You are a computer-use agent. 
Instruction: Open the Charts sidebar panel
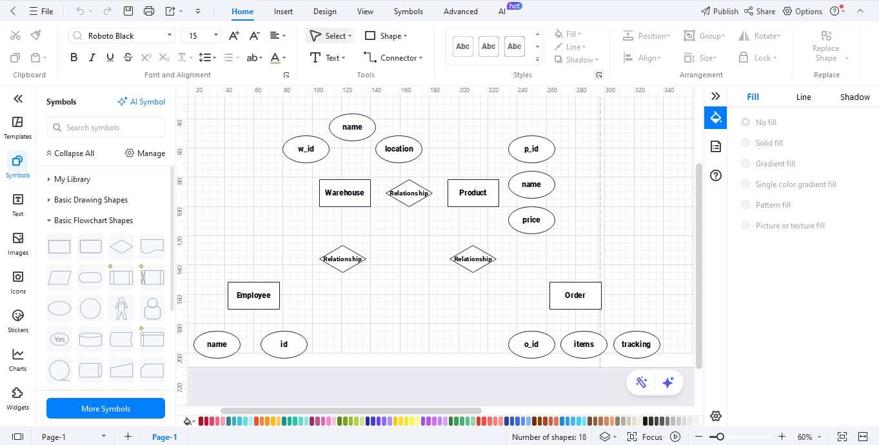pos(17,360)
